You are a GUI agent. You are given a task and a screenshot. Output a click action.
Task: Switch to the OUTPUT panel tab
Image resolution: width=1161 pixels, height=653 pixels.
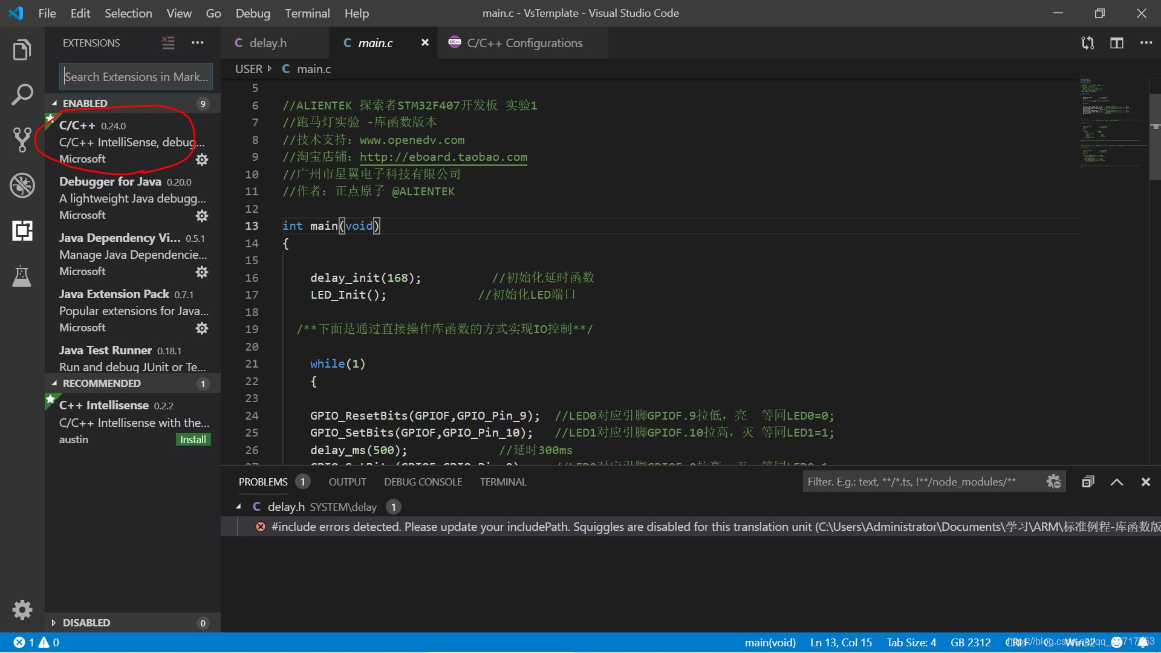coord(347,482)
